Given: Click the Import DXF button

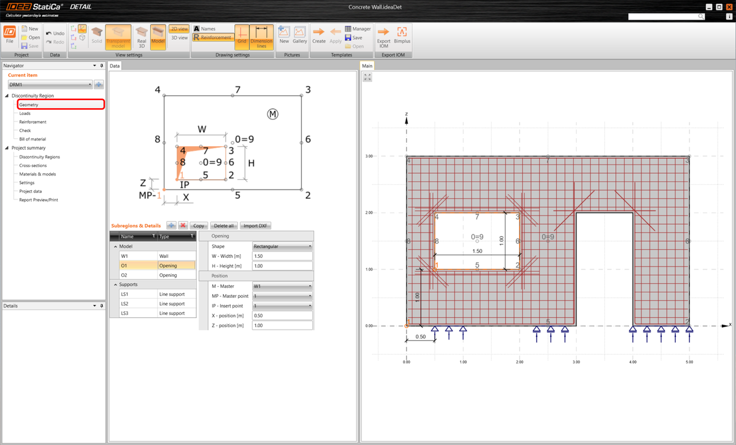Looking at the screenshot, I should pos(255,225).
